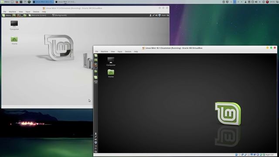279x157 pixels.
Task: Click host user applet in top panel
Action: (x=245, y=2)
